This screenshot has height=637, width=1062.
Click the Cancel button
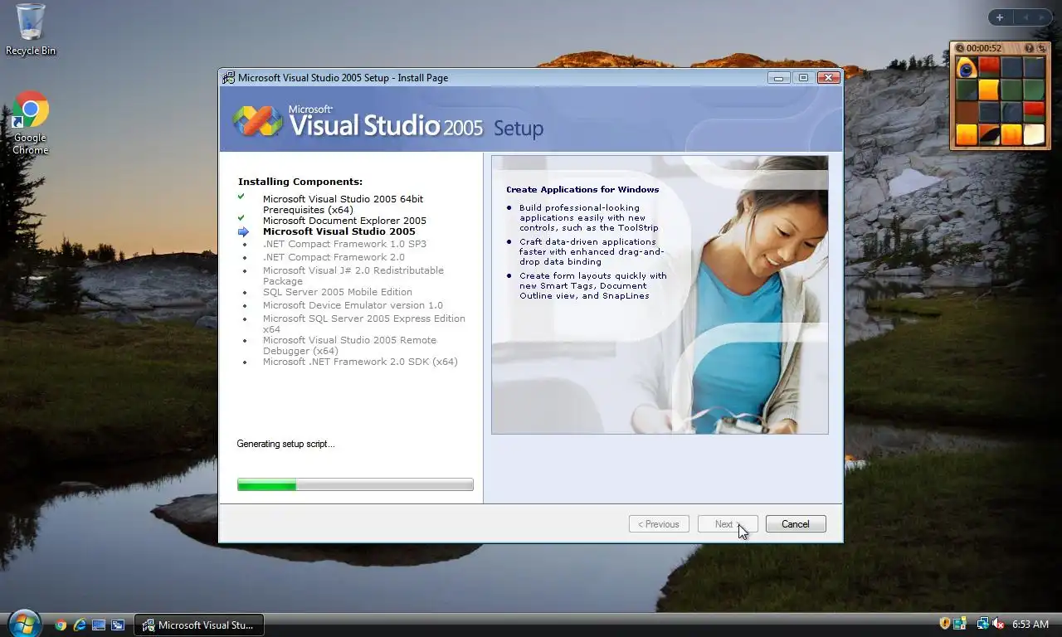tap(795, 524)
